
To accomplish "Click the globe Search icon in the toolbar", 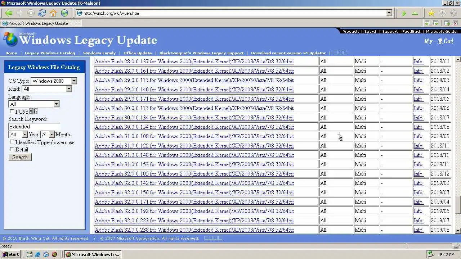I will click(64, 13).
